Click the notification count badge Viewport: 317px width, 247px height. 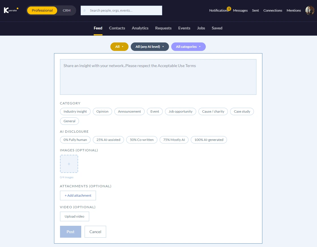[x=229, y=9]
